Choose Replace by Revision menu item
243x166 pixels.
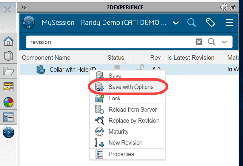pyautogui.click(x=128, y=121)
